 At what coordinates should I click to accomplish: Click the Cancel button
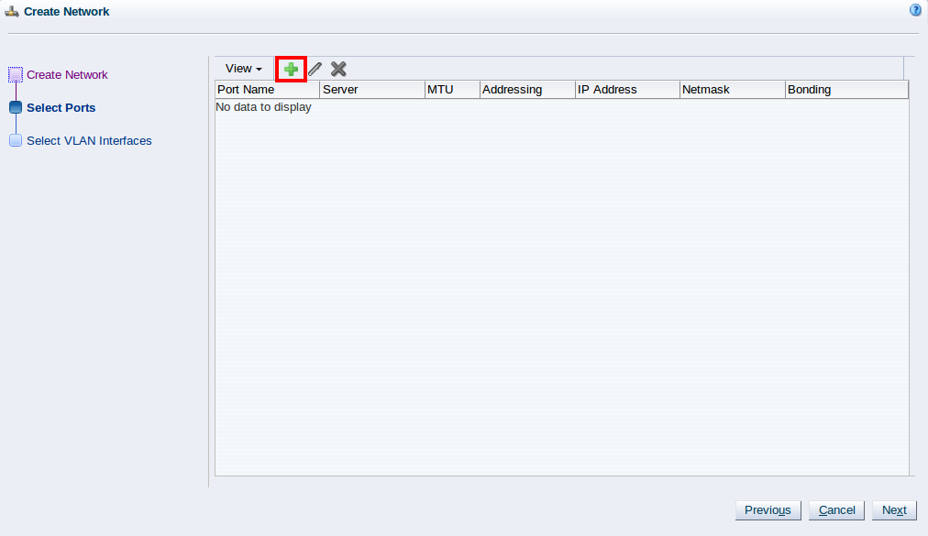pos(836,510)
